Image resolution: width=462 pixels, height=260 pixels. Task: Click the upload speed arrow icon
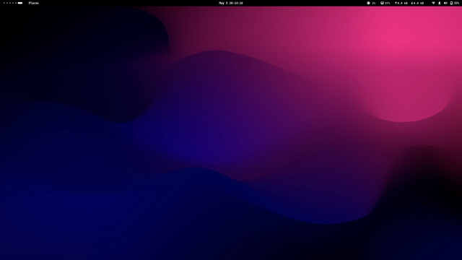point(396,3)
